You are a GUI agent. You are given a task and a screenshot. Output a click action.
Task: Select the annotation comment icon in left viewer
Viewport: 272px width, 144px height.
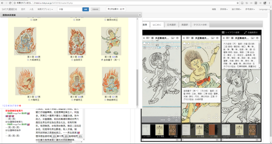(144, 44)
